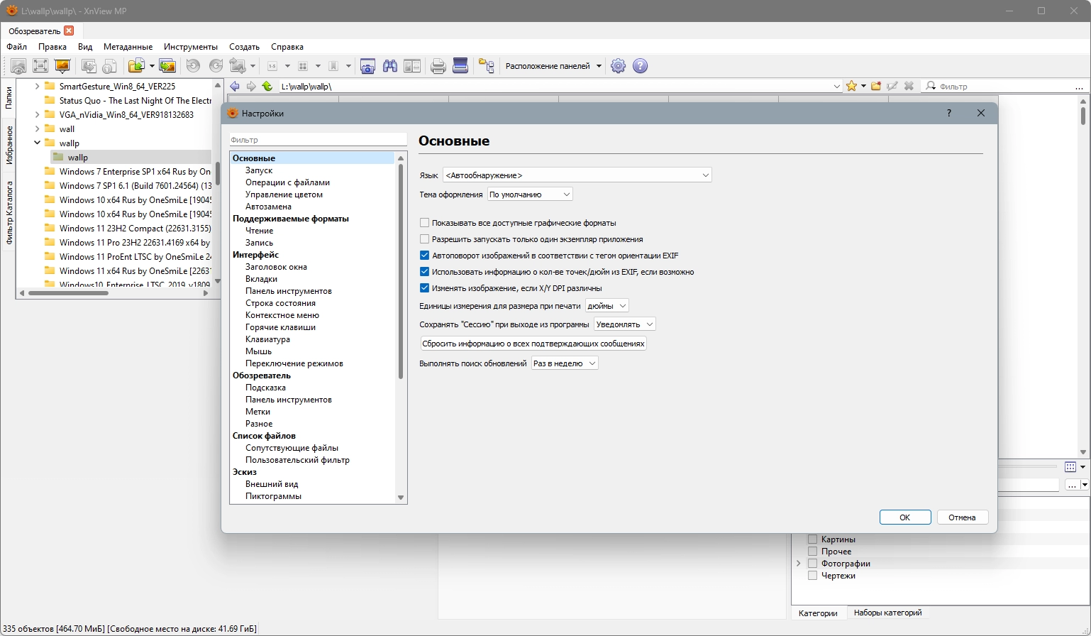Image resolution: width=1091 pixels, height=636 pixels.
Task: Select 'Горячие клавиши' in the settings tree
Action: [280, 327]
